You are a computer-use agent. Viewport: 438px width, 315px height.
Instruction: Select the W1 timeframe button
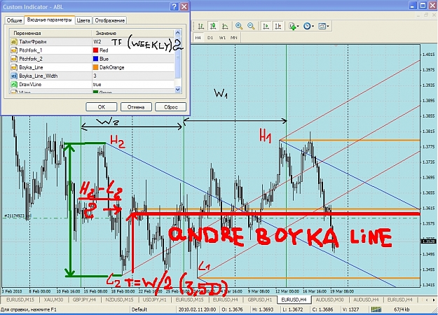click(x=222, y=37)
